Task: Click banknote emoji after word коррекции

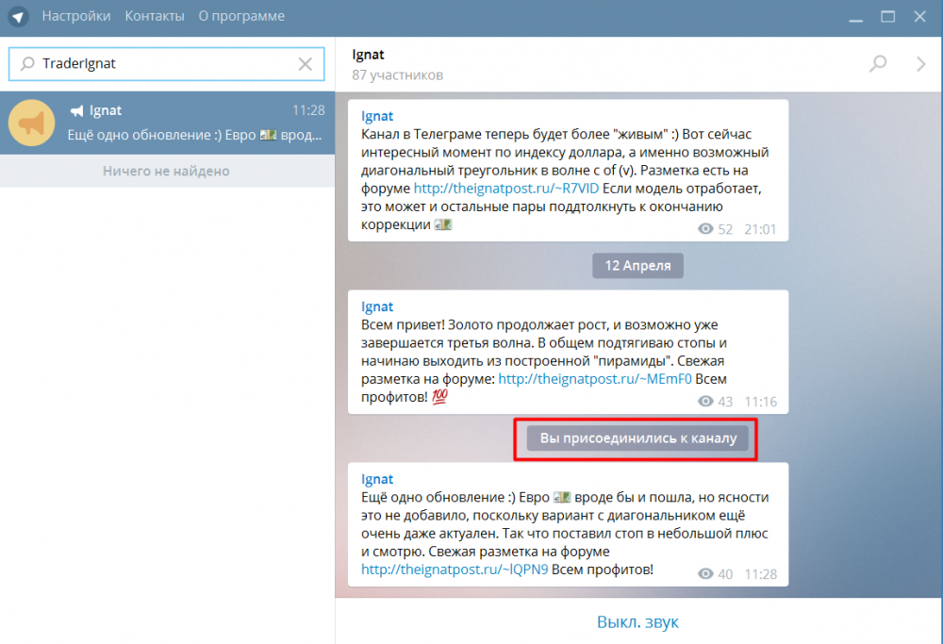Action: (x=442, y=224)
